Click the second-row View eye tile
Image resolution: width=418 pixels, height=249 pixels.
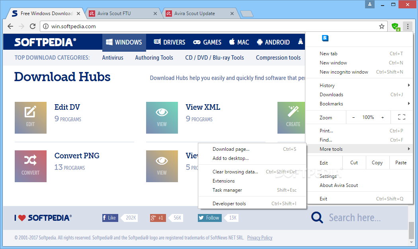click(162, 166)
